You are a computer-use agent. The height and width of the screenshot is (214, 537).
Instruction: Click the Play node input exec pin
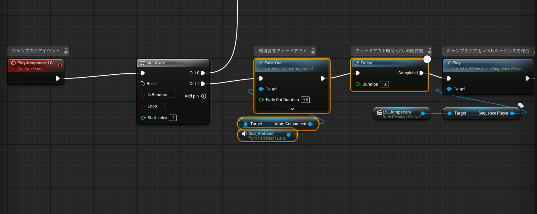coord(449,78)
